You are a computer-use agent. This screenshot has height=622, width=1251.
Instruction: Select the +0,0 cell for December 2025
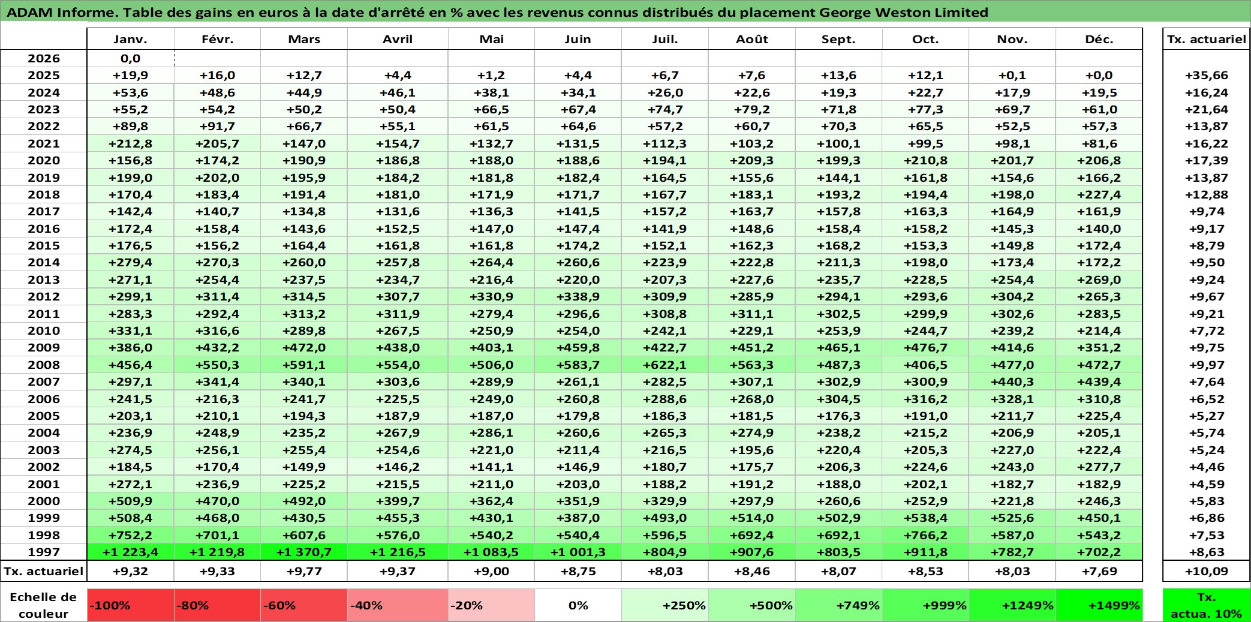coord(1099,75)
